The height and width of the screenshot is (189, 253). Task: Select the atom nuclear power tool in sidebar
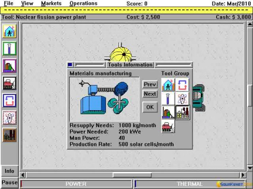(9, 118)
